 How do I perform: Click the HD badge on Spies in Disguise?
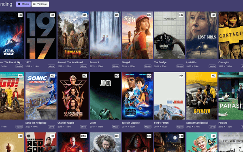149,76
